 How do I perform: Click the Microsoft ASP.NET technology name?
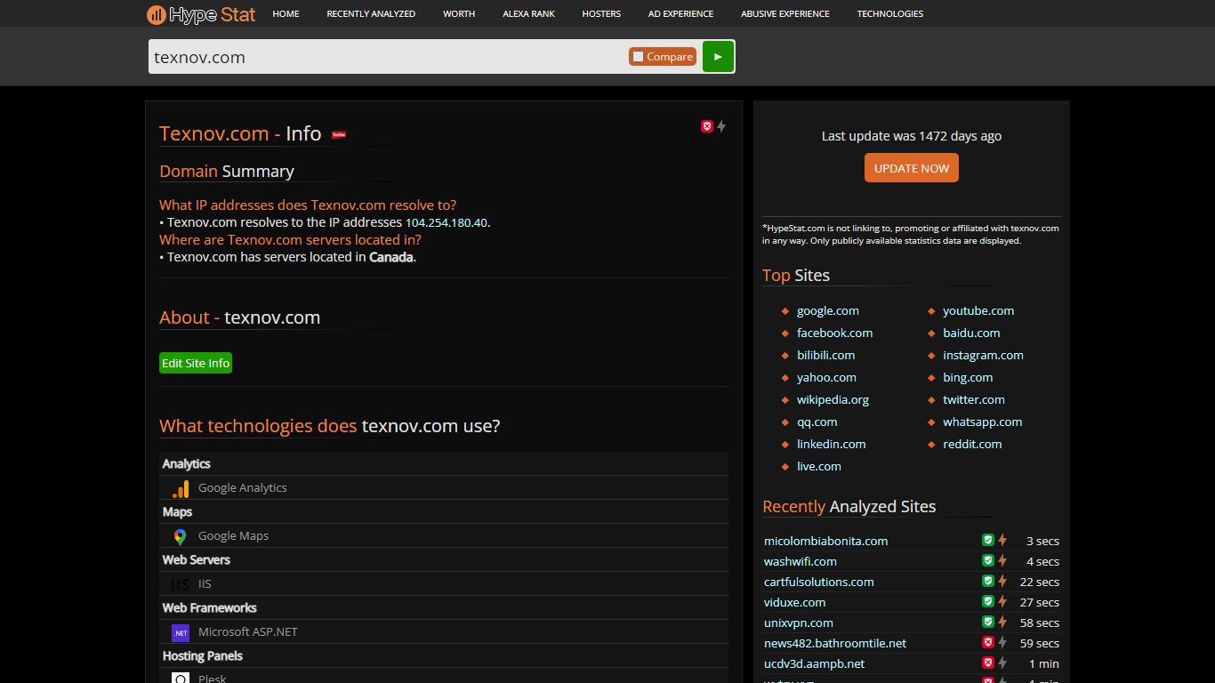(x=247, y=632)
